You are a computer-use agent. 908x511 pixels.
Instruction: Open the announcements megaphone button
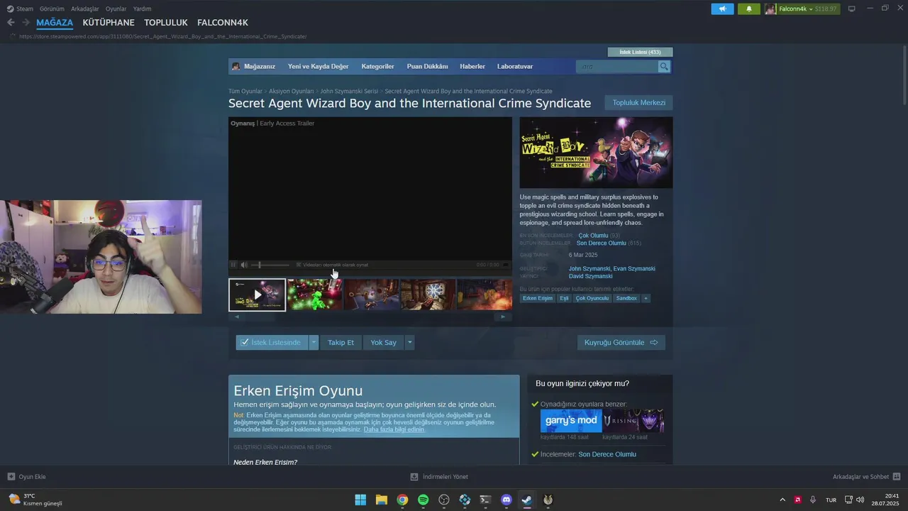pyautogui.click(x=722, y=9)
